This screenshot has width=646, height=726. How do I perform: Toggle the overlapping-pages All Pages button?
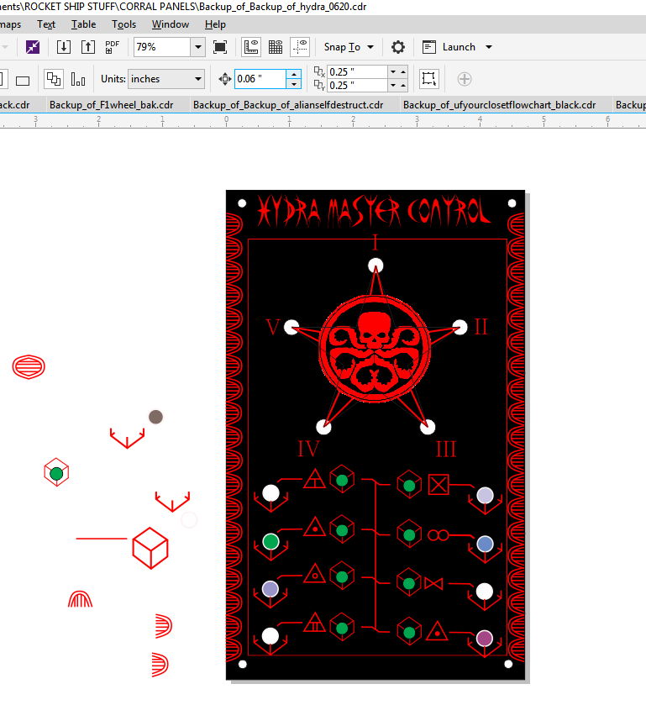(54, 79)
